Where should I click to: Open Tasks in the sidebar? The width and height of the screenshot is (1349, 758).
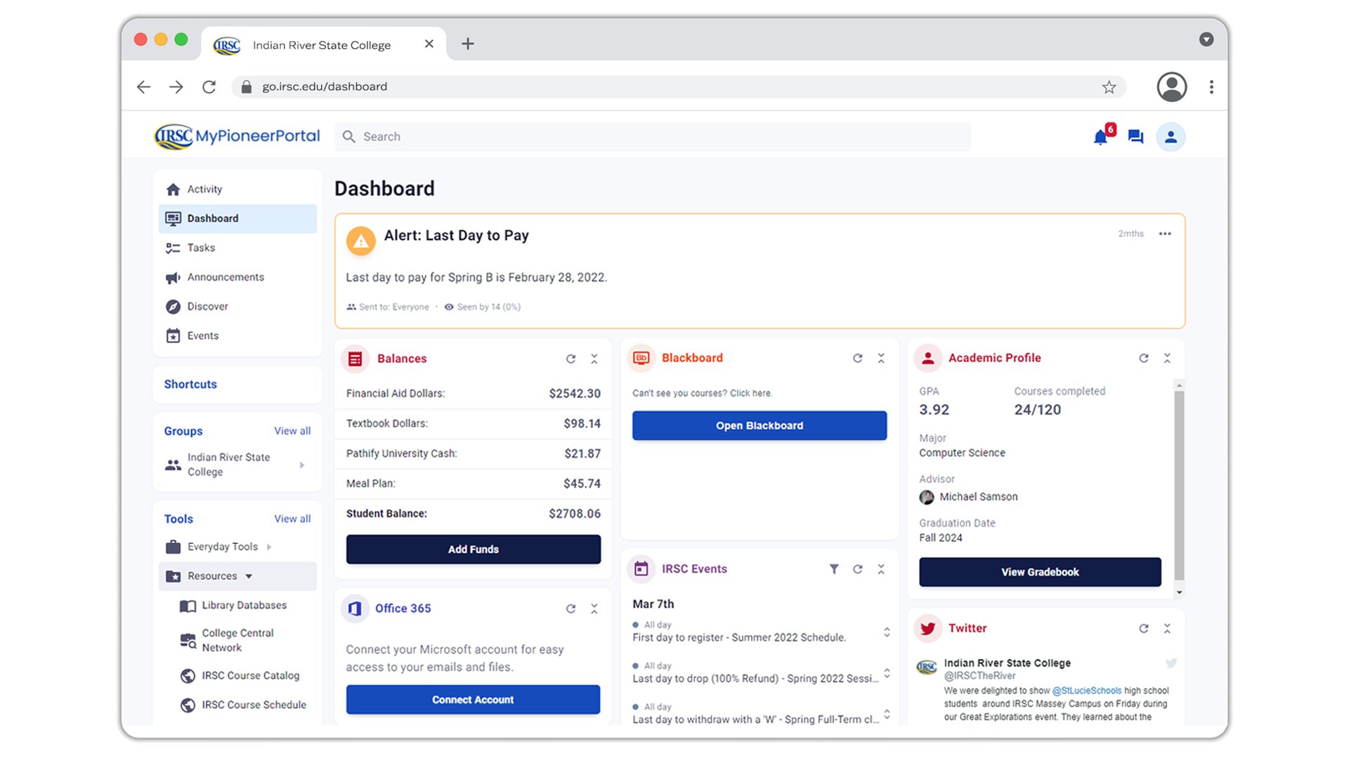[237, 248]
